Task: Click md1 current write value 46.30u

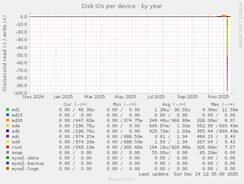Action: click(86, 110)
